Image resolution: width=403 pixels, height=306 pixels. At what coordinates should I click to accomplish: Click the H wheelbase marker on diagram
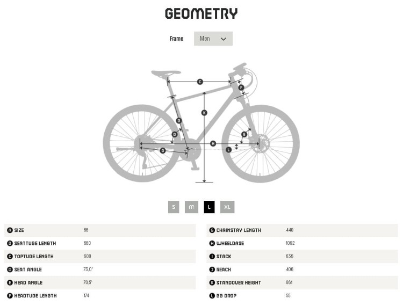point(213,143)
